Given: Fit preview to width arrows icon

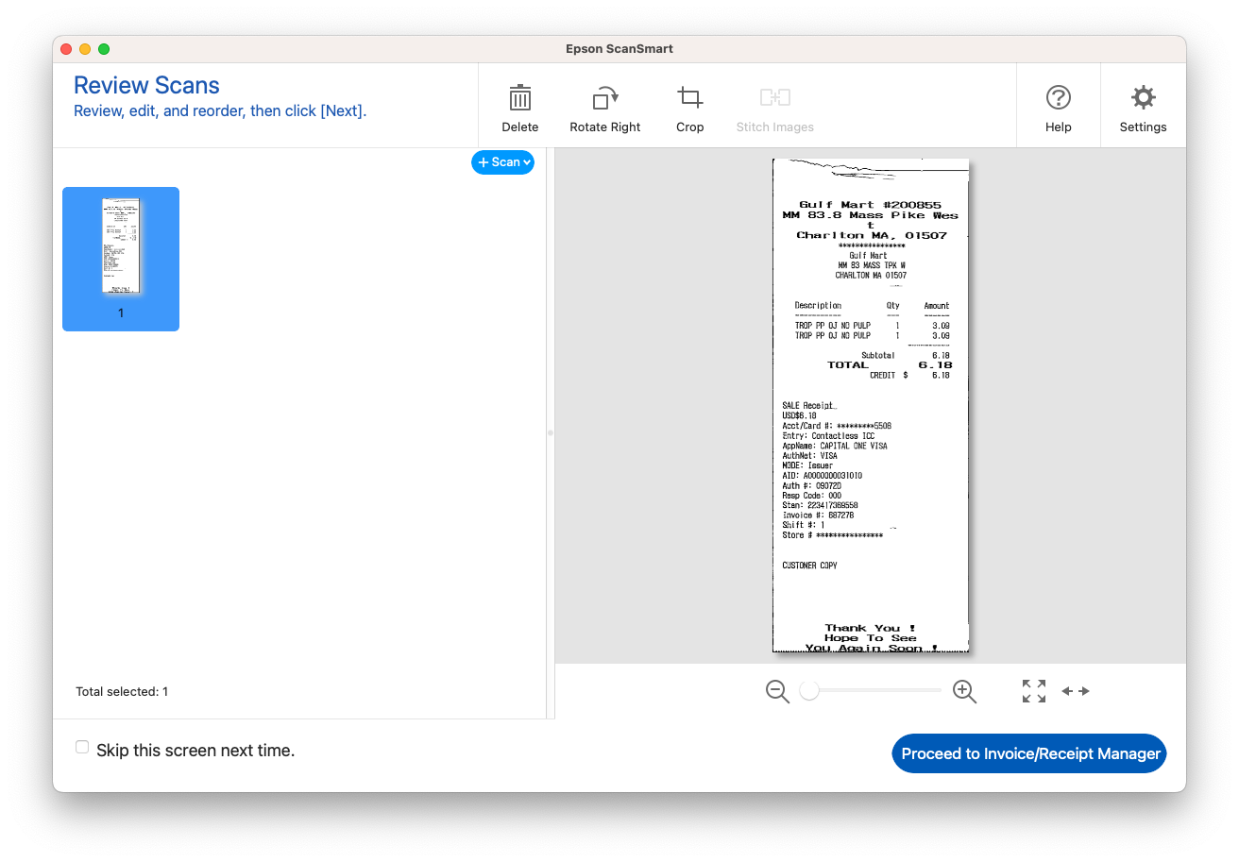Looking at the screenshot, I should 1076,691.
